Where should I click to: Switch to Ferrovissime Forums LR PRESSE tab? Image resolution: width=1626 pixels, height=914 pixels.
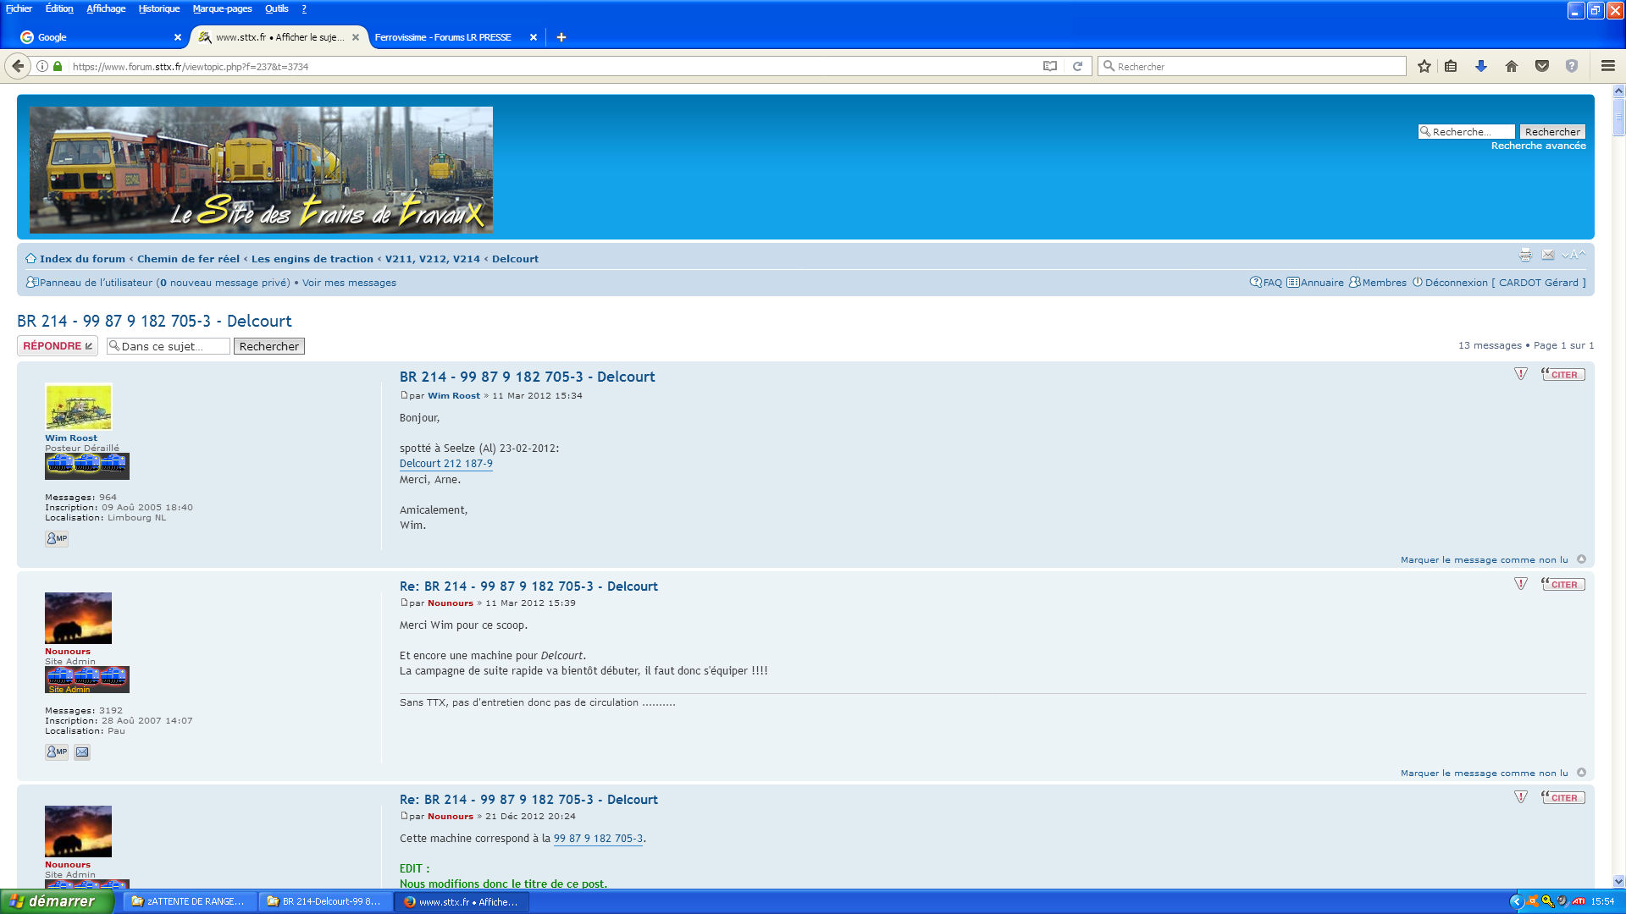pos(444,37)
